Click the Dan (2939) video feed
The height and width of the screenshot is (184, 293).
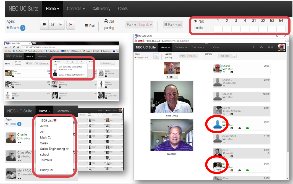click(172, 135)
